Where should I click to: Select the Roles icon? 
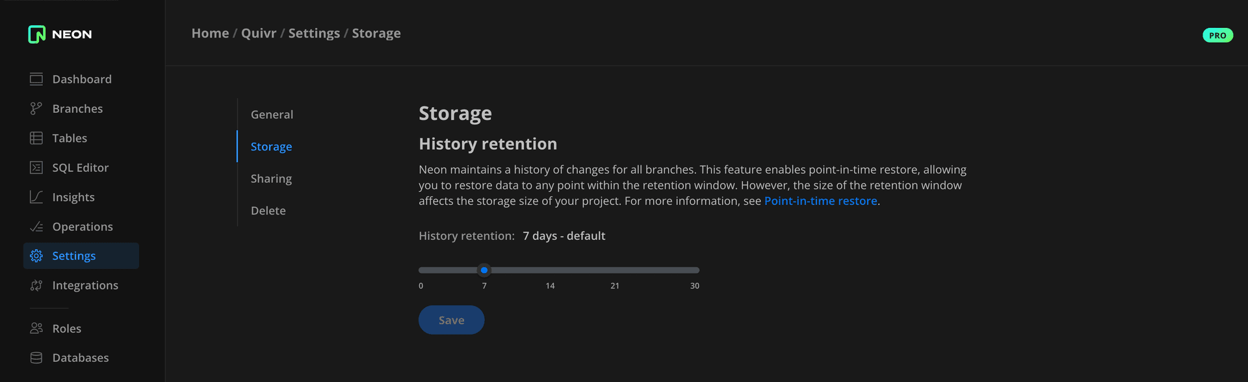point(37,328)
